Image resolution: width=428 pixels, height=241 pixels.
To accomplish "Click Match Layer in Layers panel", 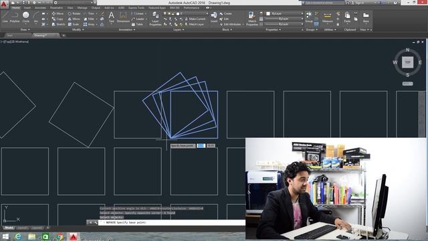I will pos(195,24).
